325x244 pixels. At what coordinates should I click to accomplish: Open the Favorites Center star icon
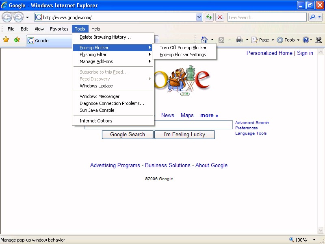6,40
